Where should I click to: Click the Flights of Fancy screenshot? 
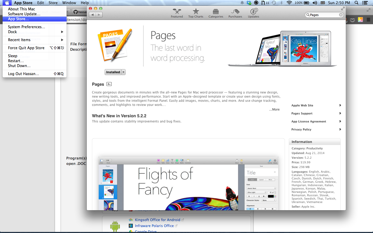188,183
